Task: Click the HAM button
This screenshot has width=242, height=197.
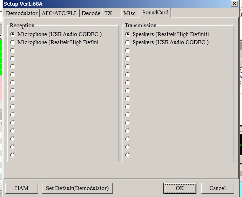Action: click(22, 188)
